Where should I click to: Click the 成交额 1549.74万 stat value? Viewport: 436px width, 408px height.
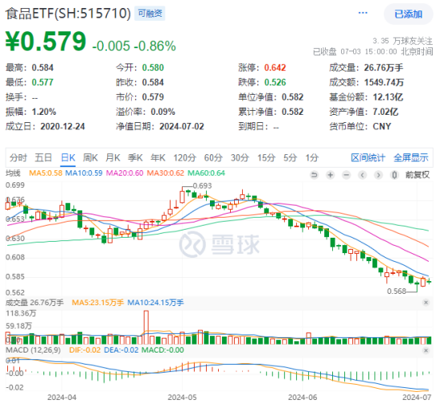384,82
